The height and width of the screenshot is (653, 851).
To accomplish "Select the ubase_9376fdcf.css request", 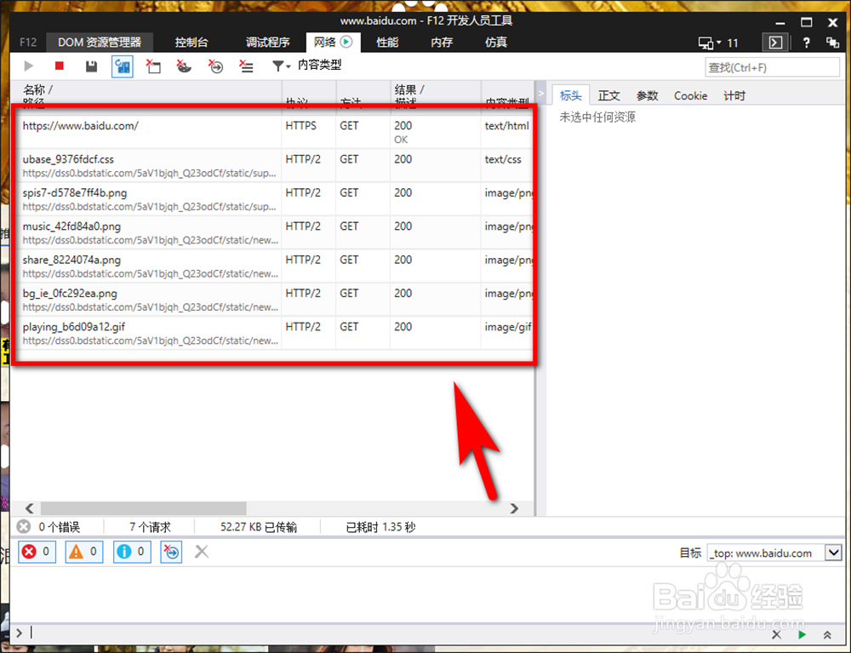I will [273, 165].
